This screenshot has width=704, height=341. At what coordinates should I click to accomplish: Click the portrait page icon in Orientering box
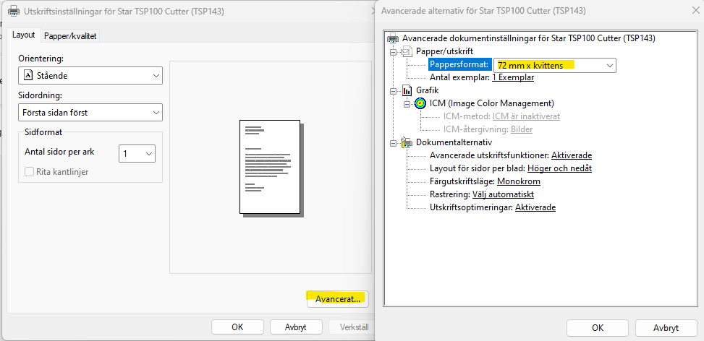tap(27, 76)
